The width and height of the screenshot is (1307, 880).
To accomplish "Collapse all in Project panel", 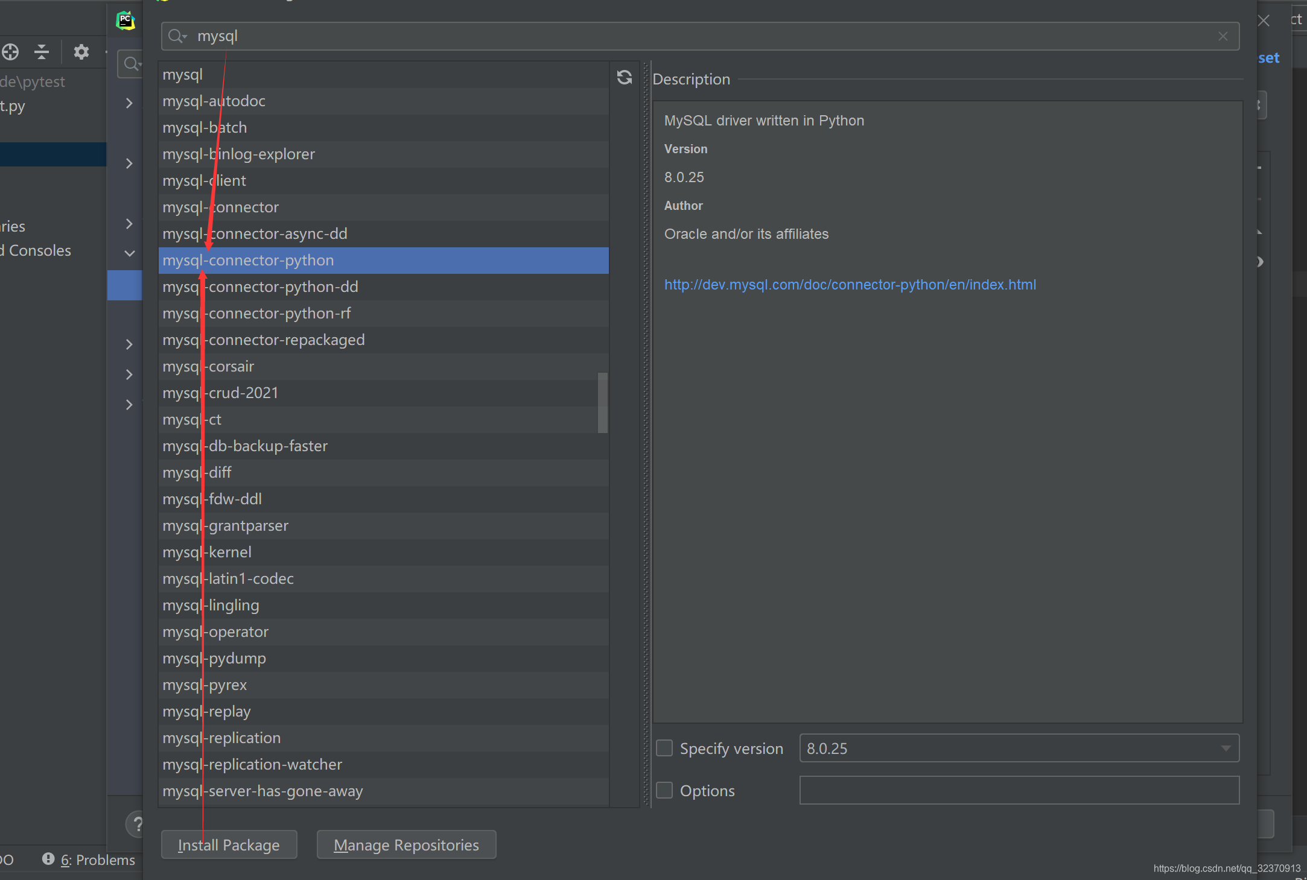I will 42,52.
